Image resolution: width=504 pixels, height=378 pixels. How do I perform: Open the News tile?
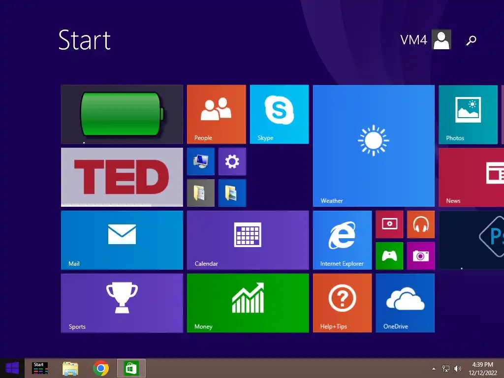pyautogui.click(x=471, y=177)
